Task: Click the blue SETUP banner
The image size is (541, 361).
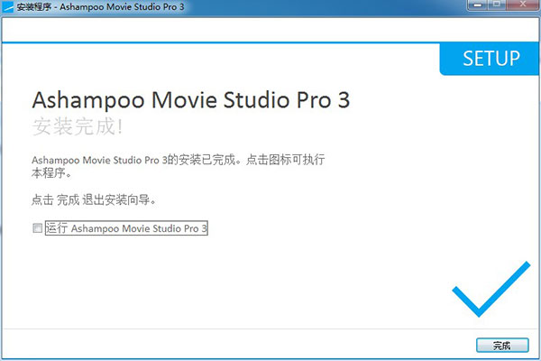Action: coord(491,60)
